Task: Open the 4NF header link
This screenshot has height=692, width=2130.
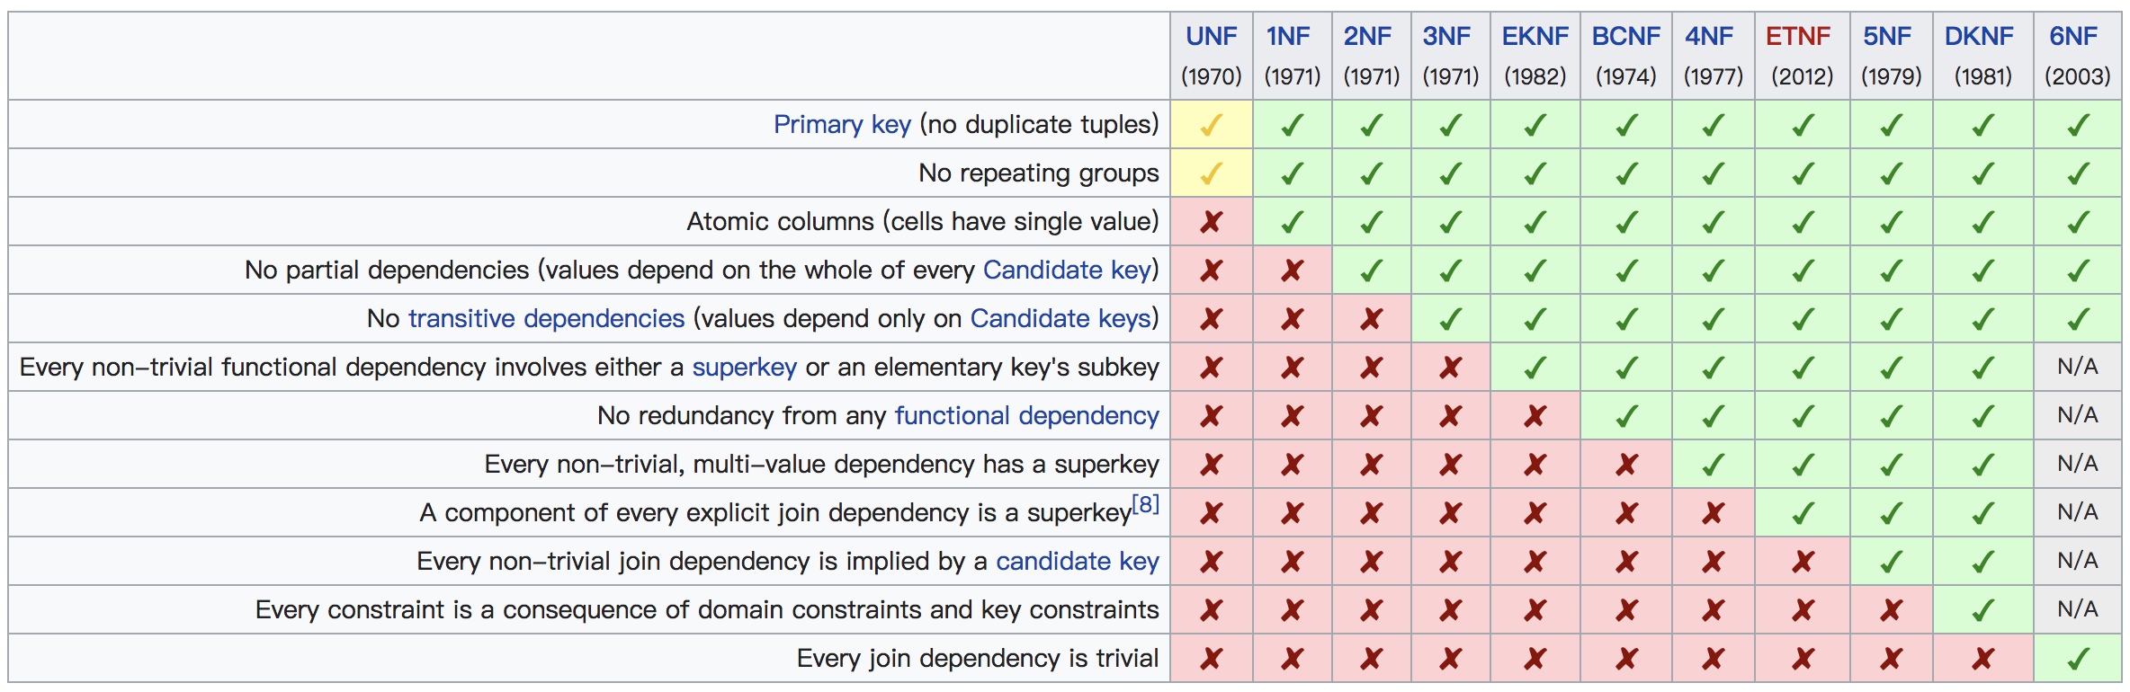Action: (1709, 37)
